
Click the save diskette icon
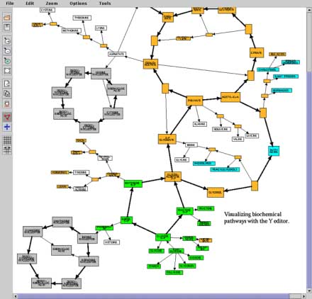tap(7, 28)
